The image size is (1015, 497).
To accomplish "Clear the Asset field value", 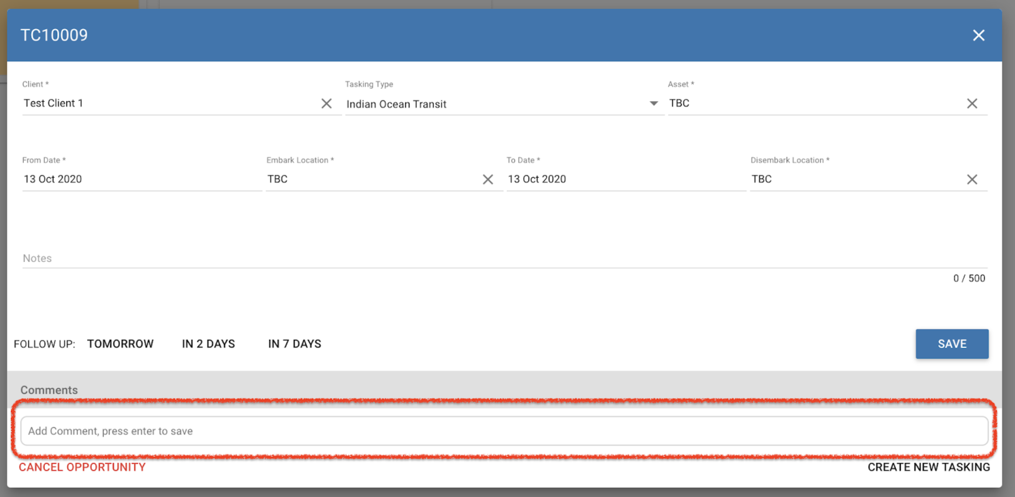I will tap(972, 104).
